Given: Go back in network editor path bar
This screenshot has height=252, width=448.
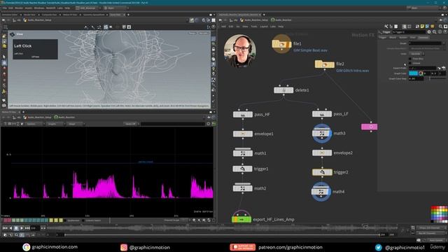Looking at the screenshot, I should coord(220,20).
